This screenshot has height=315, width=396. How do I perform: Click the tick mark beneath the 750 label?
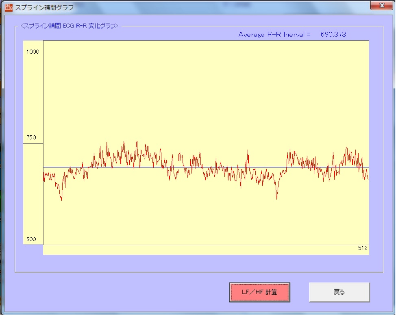33,143
